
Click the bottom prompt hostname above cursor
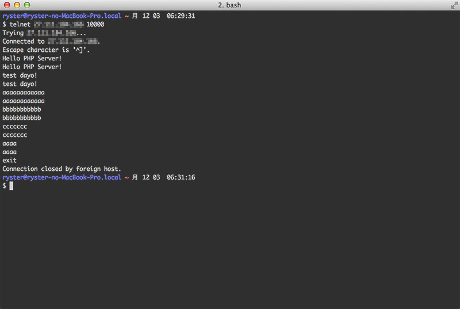[62, 177]
